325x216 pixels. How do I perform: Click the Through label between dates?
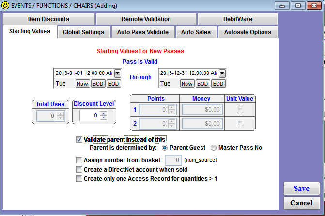tap(140, 77)
